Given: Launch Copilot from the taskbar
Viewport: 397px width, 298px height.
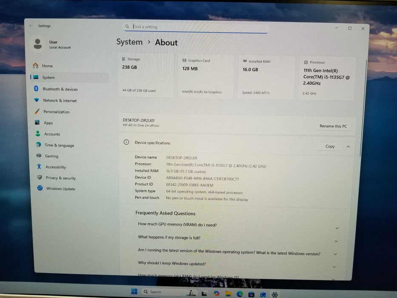Looking at the screenshot, I should 217,293.
